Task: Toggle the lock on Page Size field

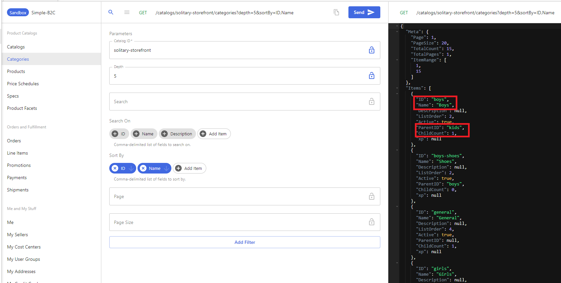Action: point(372,222)
